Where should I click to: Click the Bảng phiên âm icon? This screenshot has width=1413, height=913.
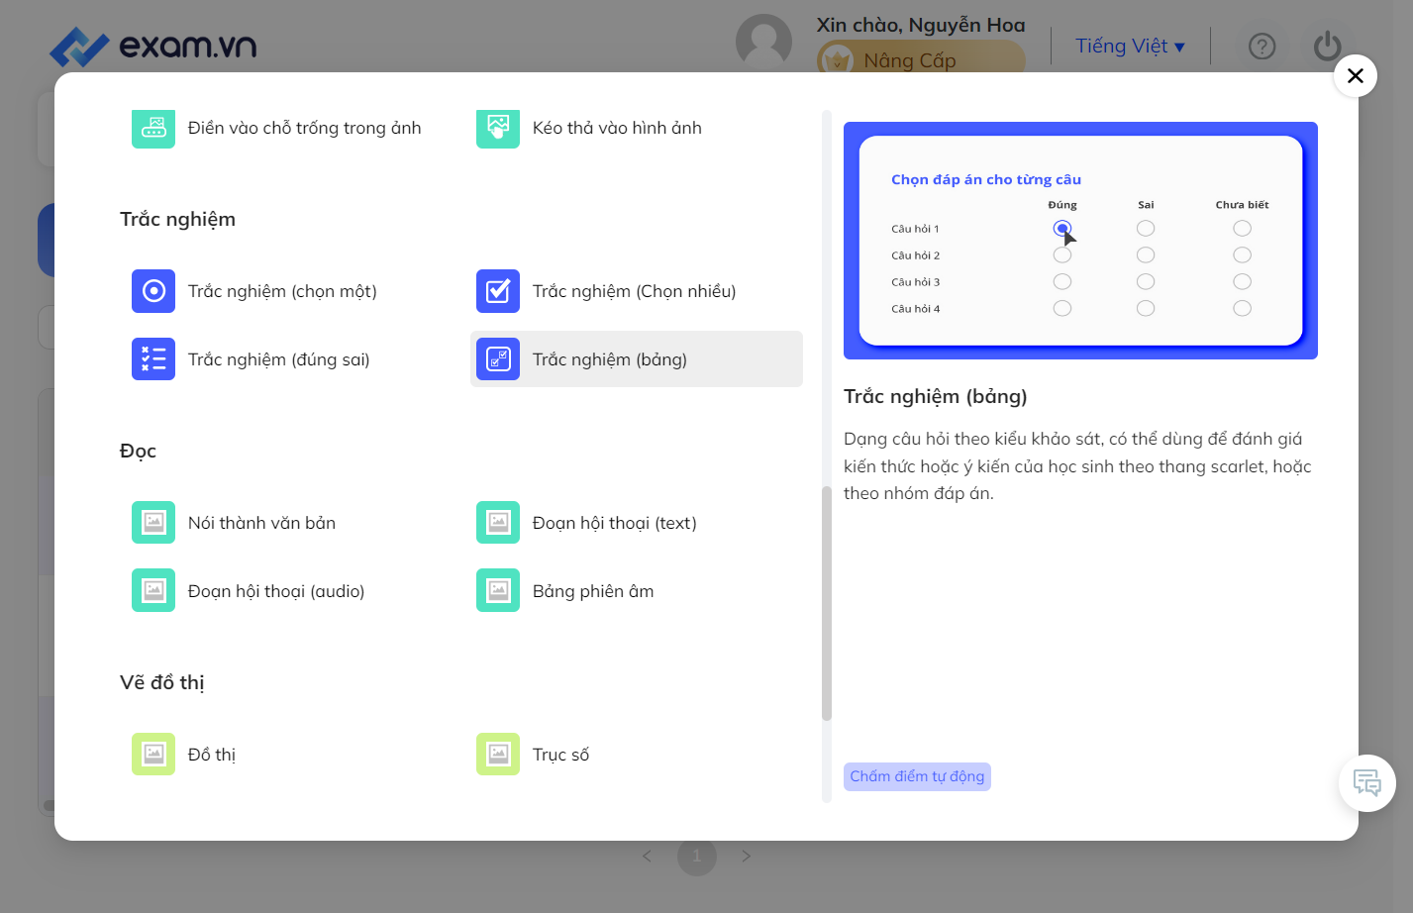point(498,591)
